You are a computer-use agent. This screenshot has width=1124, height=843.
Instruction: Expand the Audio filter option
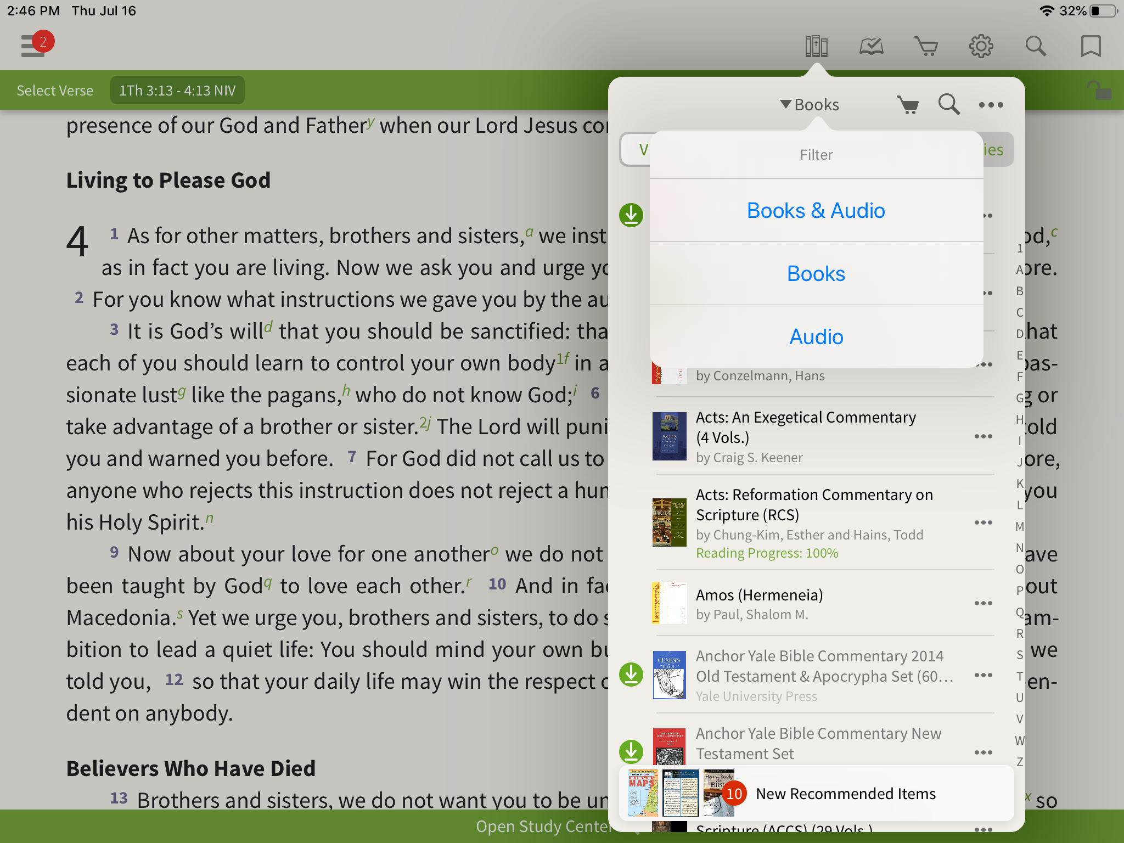click(x=815, y=335)
